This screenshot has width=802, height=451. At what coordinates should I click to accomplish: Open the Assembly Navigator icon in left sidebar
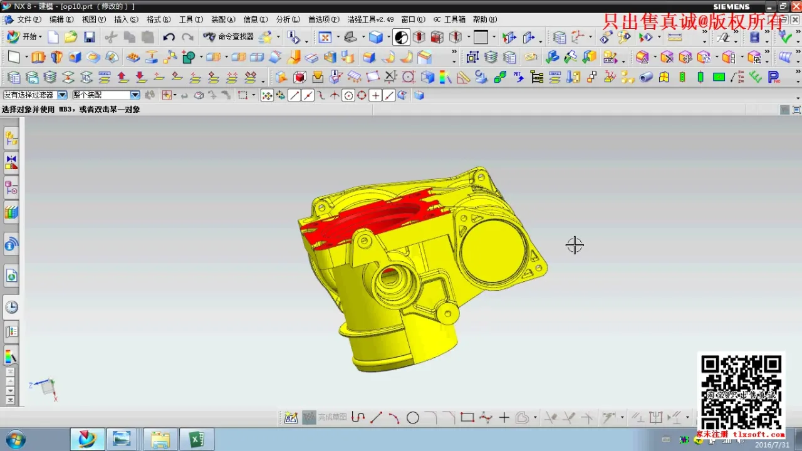point(11,138)
